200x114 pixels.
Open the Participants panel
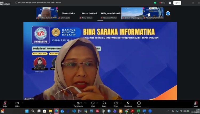click(78, 104)
